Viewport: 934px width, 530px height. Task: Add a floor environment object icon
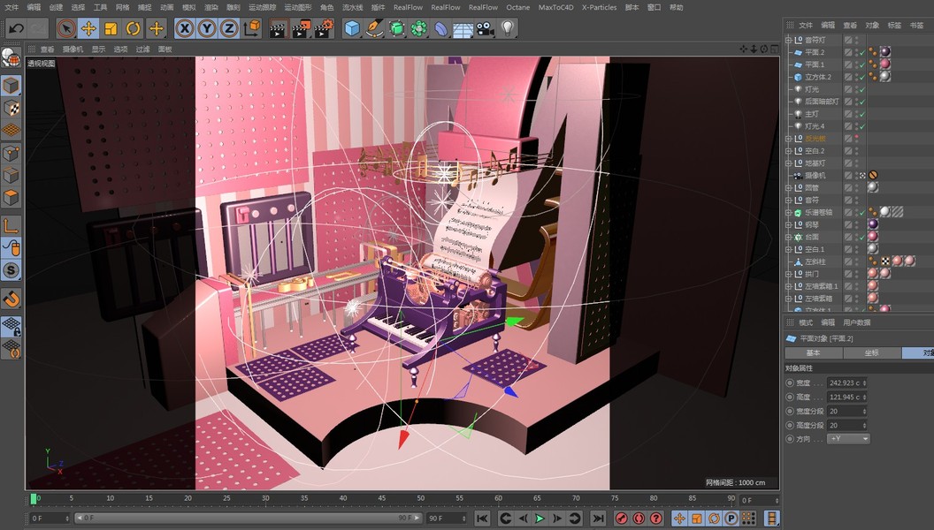point(463,28)
